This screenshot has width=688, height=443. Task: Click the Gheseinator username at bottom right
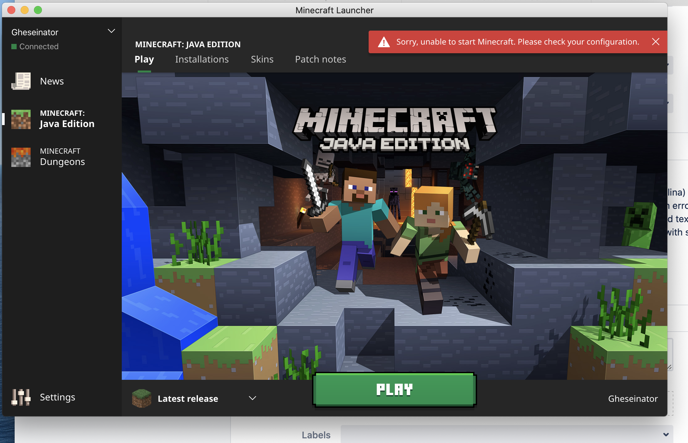click(x=632, y=398)
